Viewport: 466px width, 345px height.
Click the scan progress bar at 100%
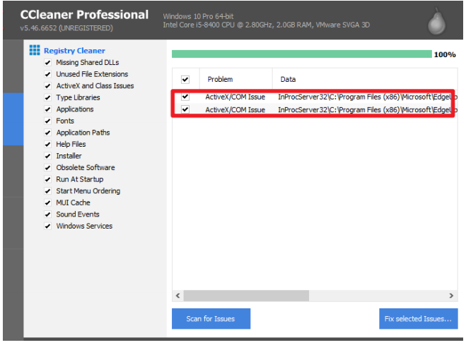pyautogui.click(x=302, y=54)
